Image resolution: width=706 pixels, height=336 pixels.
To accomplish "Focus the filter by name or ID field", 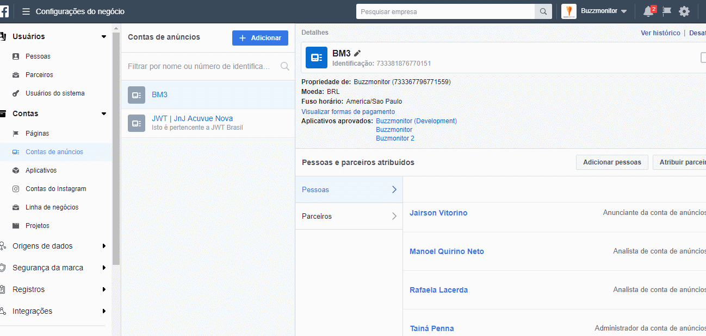I will [201, 66].
